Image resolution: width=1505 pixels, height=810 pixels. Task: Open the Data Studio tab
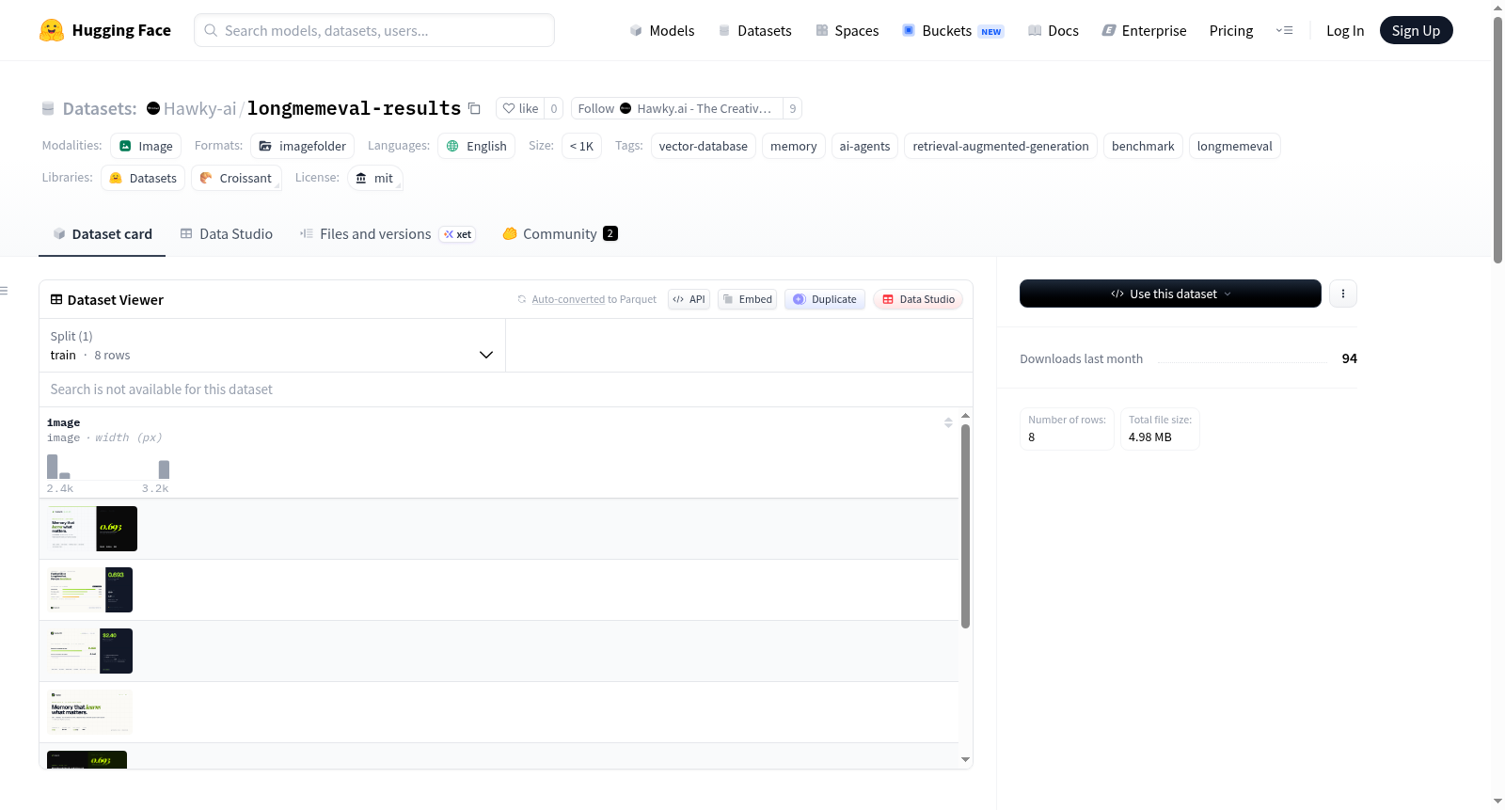coord(227,234)
